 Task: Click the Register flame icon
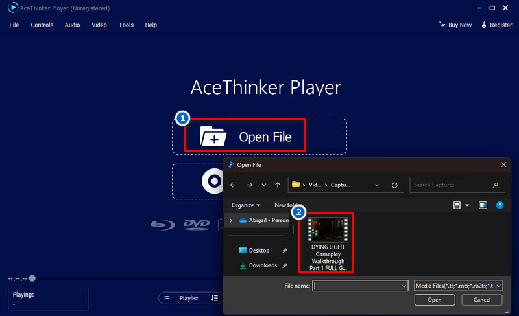click(483, 25)
